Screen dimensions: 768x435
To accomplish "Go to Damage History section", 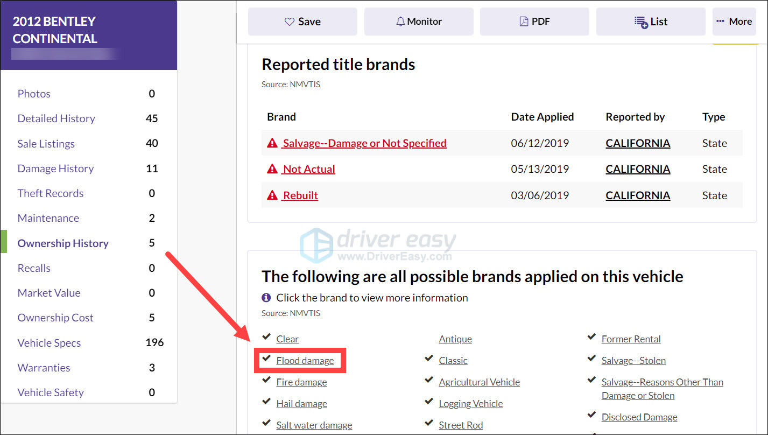I will click(56, 169).
